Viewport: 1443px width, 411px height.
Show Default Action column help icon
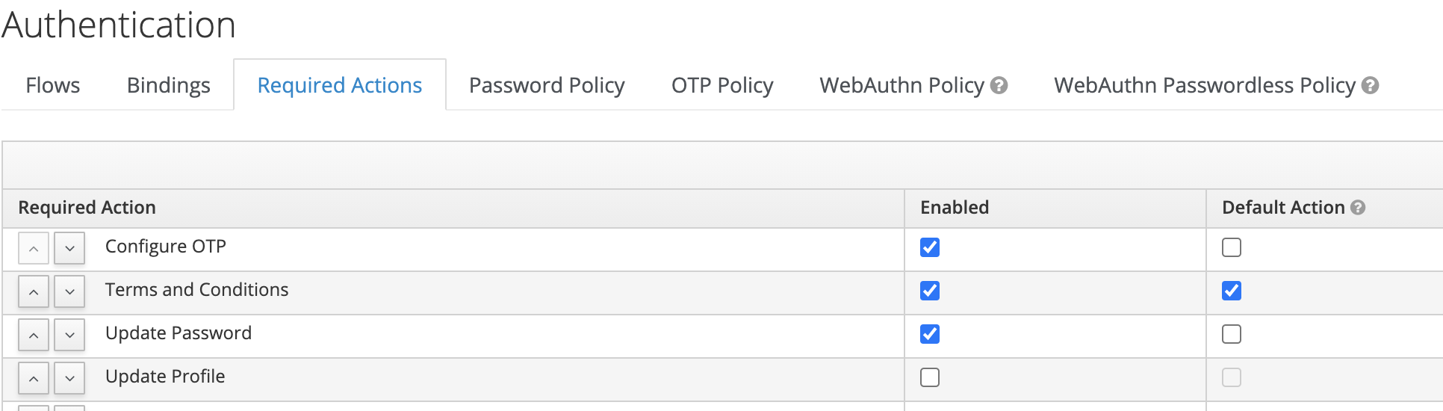tap(1358, 208)
